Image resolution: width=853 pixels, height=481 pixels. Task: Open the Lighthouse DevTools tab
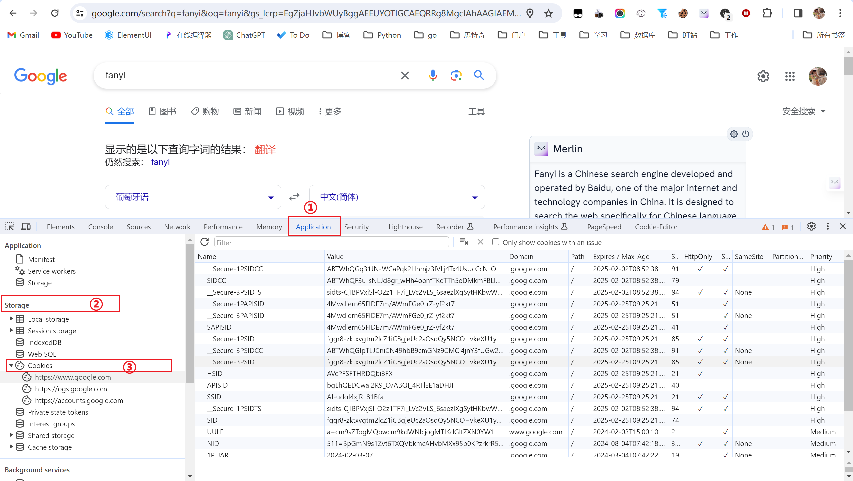pyautogui.click(x=405, y=227)
